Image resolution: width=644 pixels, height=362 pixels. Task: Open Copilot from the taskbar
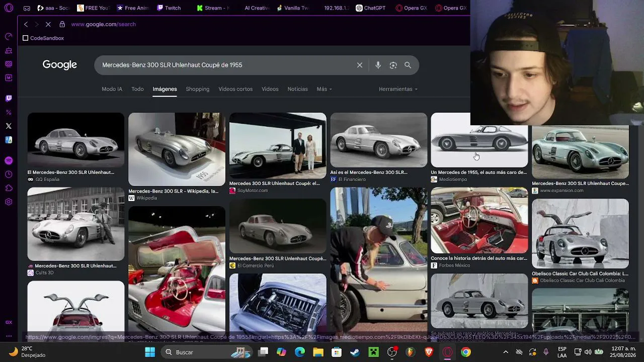[x=281, y=352]
